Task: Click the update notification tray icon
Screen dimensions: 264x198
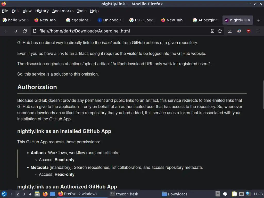Action: 248,194
